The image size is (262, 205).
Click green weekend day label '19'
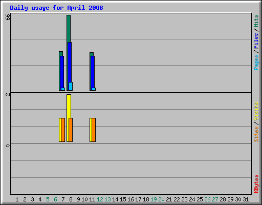(154, 199)
